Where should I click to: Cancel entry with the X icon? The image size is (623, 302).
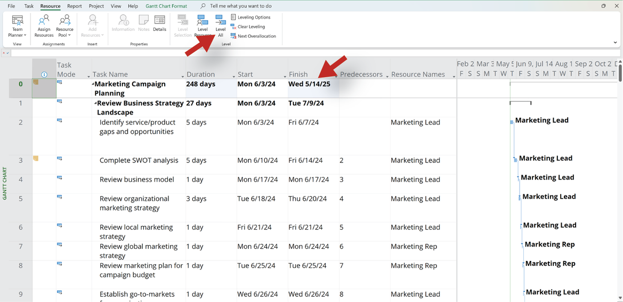4,53
